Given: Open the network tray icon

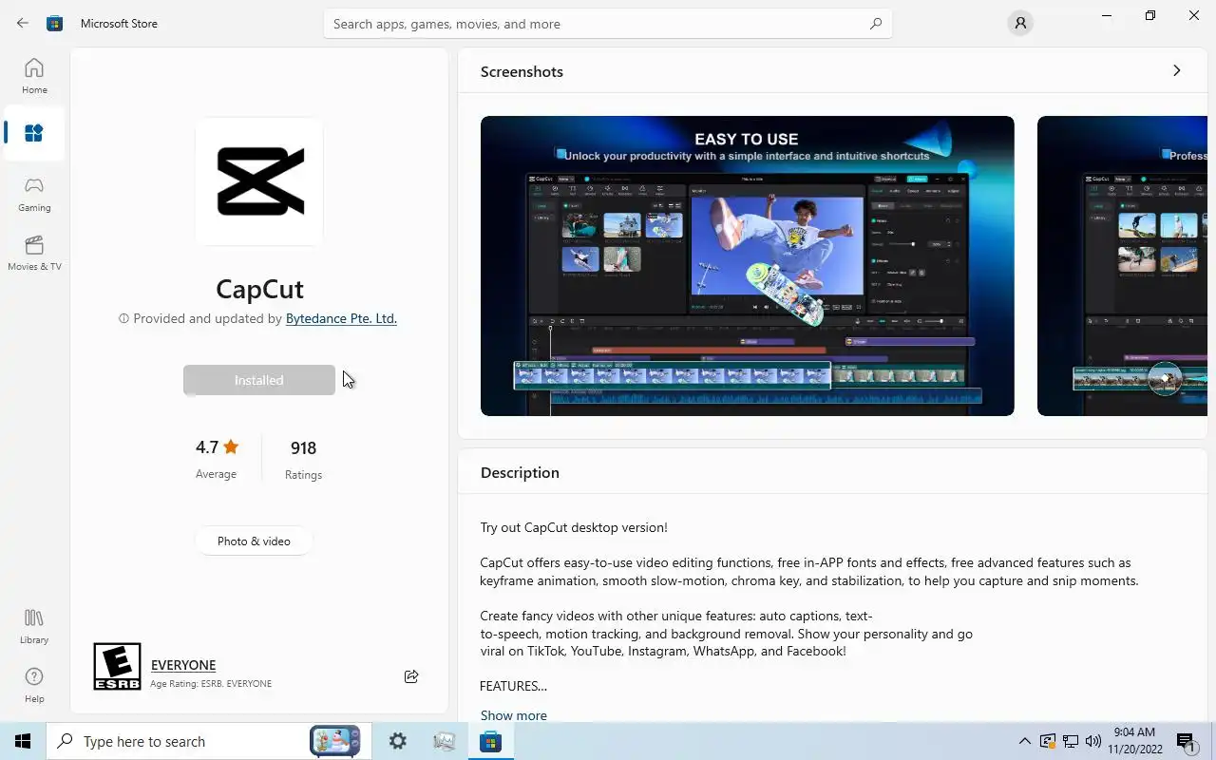Looking at the screenshot, I should pyautogui.click(x=1070, y=741).
